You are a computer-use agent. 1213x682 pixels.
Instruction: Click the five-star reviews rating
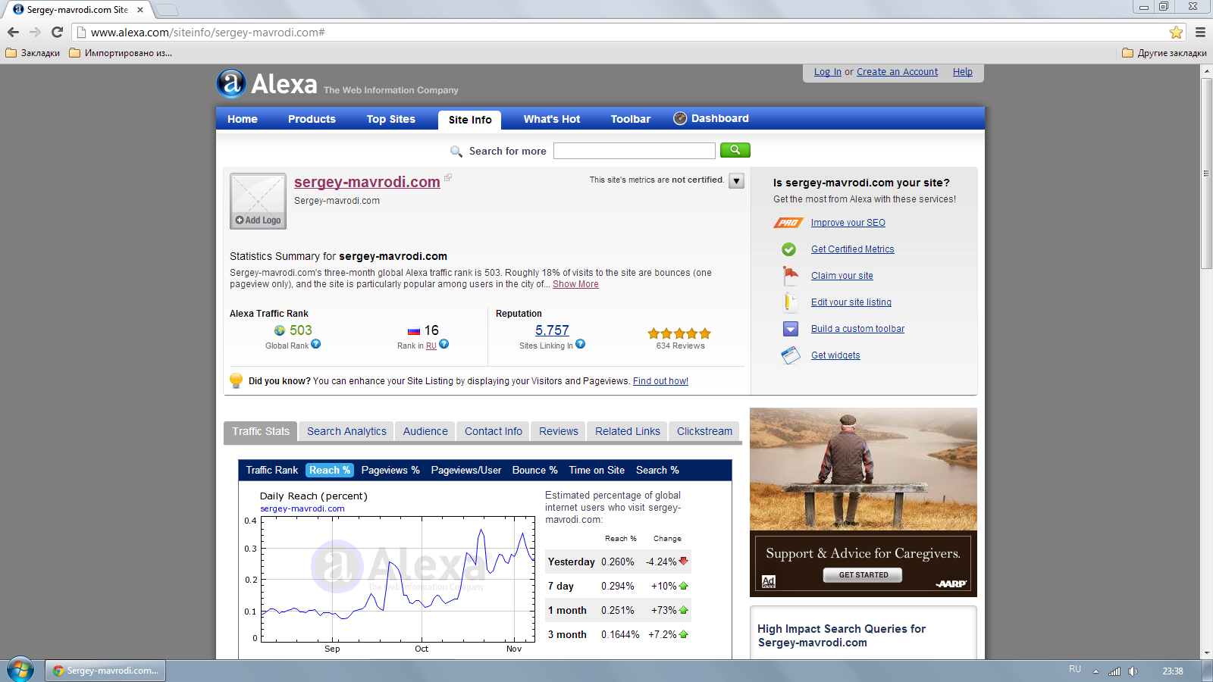pos(679,333)
